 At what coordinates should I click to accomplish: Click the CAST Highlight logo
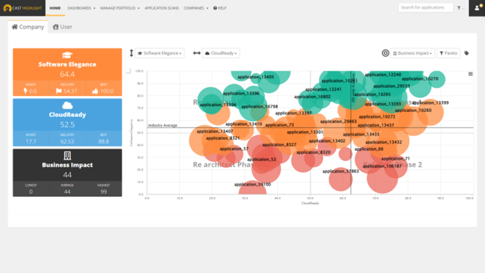(x=23, y=8)
